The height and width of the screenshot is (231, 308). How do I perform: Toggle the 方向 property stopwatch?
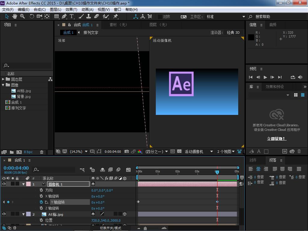(x=41, y=190)
